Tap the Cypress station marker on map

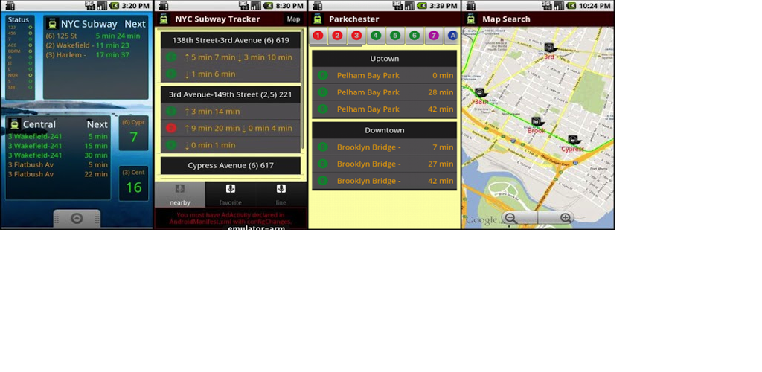click(x=574, y=141)
